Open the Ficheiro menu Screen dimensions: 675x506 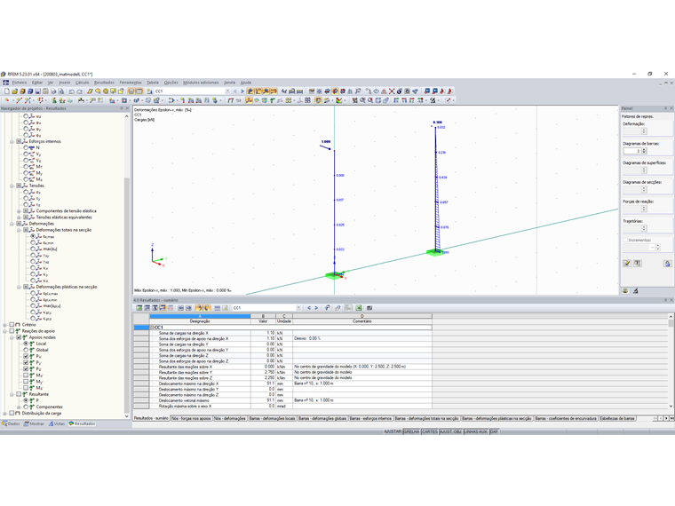pos(20,83)
